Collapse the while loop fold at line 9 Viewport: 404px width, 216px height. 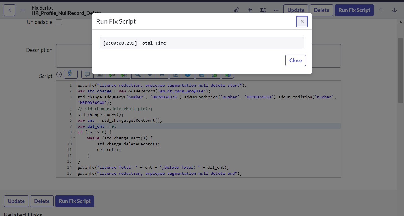[74, 138]
